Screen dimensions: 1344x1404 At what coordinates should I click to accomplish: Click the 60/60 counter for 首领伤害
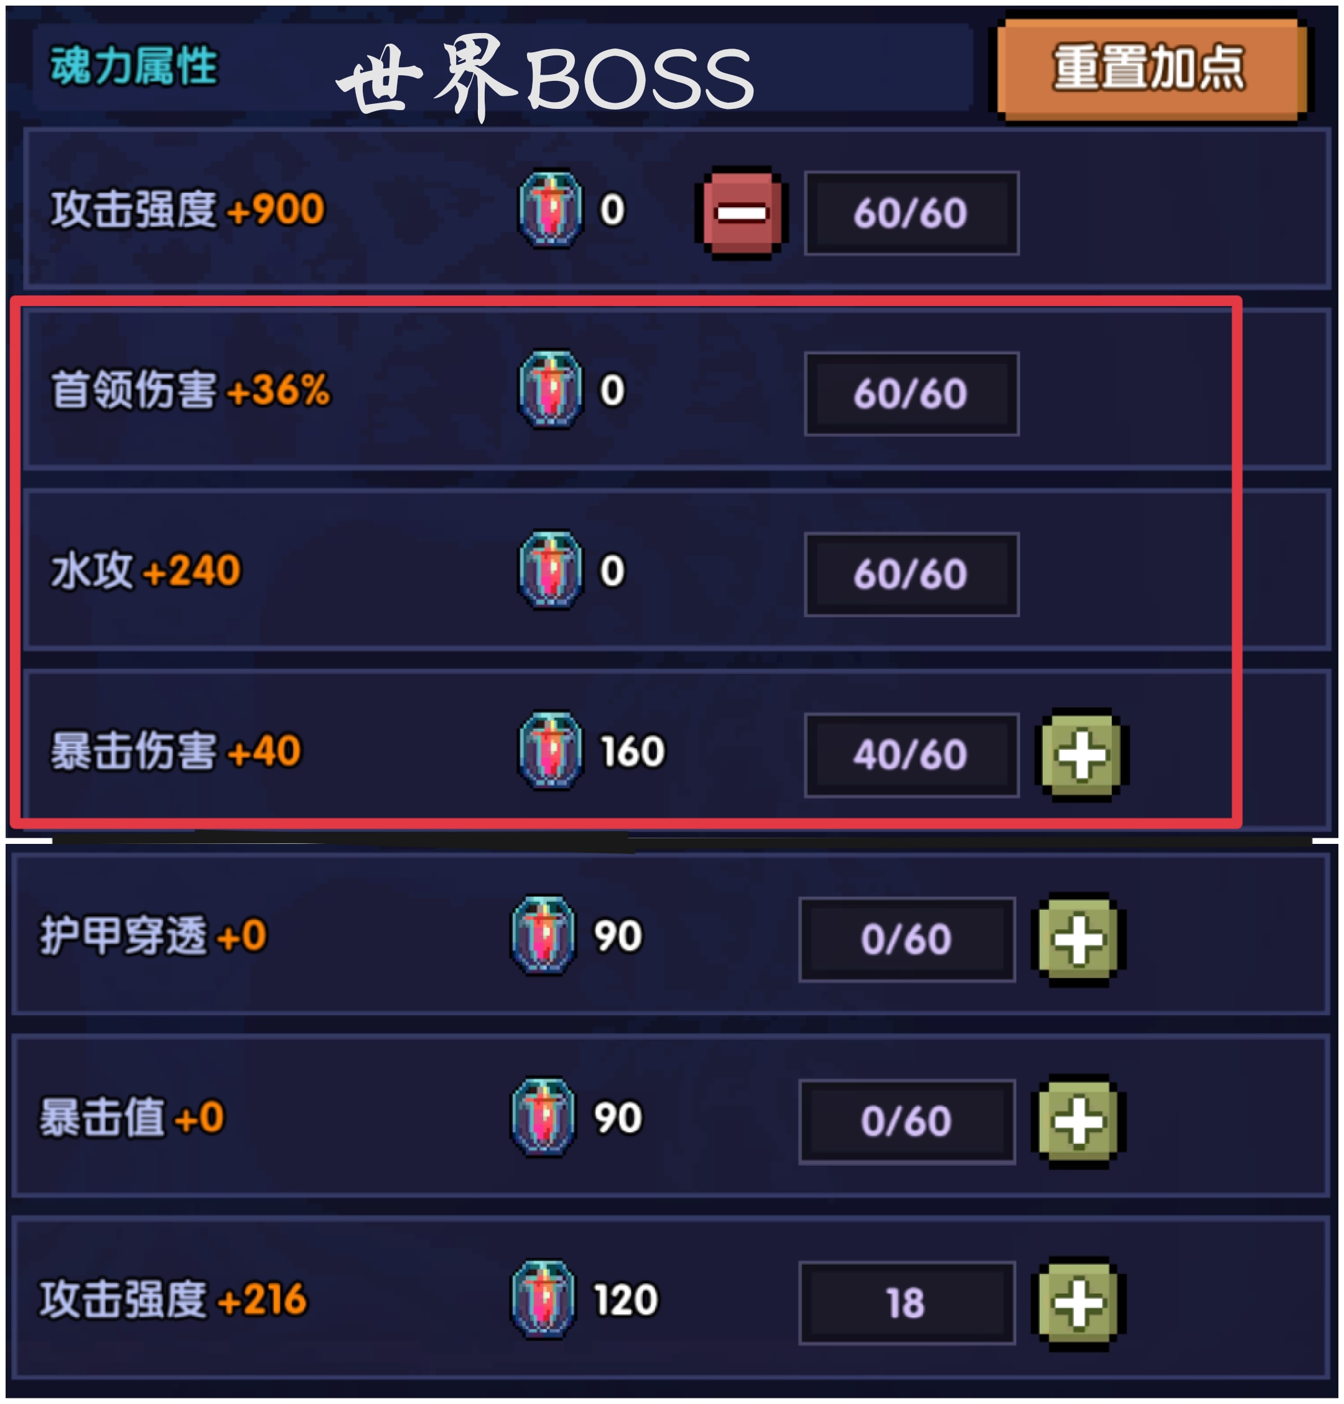[911, 393]
